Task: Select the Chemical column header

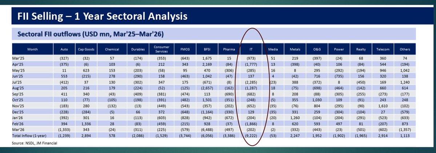Action: tap(112, 49)
